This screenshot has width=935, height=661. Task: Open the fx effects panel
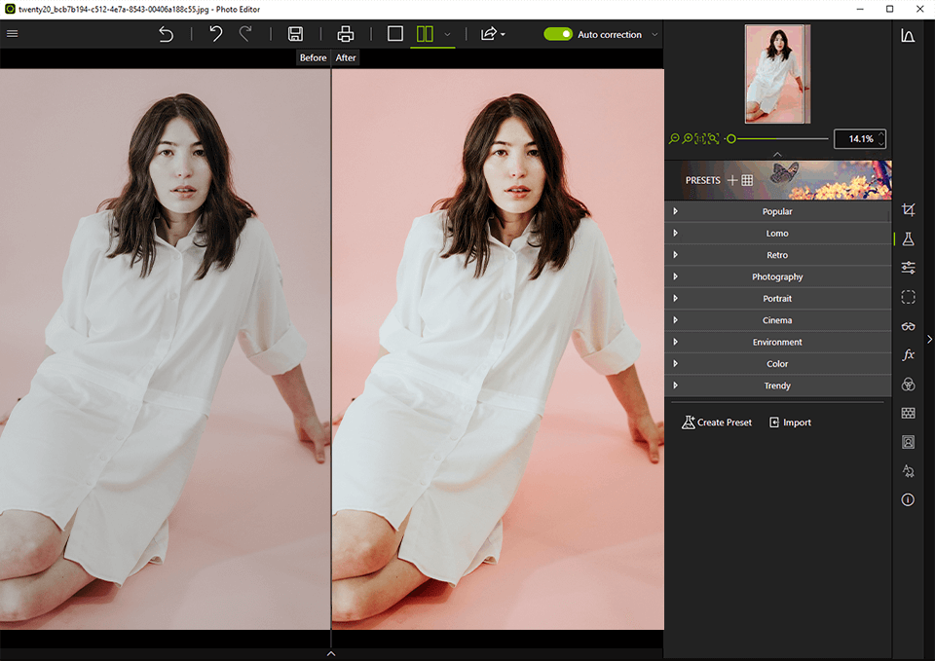click(x=908, y=355)
